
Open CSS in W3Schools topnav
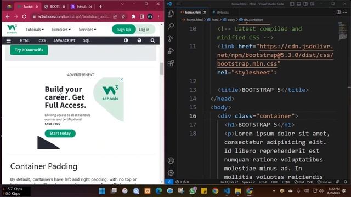(x=42, y=40)
